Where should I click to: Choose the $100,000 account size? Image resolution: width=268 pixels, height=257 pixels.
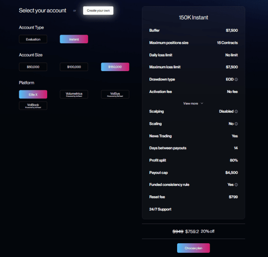pyautogui.click(x=74, y=67)
